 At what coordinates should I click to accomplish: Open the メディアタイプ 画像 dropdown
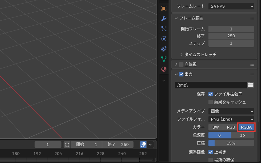pyautogui.click(x=231, y=111)
